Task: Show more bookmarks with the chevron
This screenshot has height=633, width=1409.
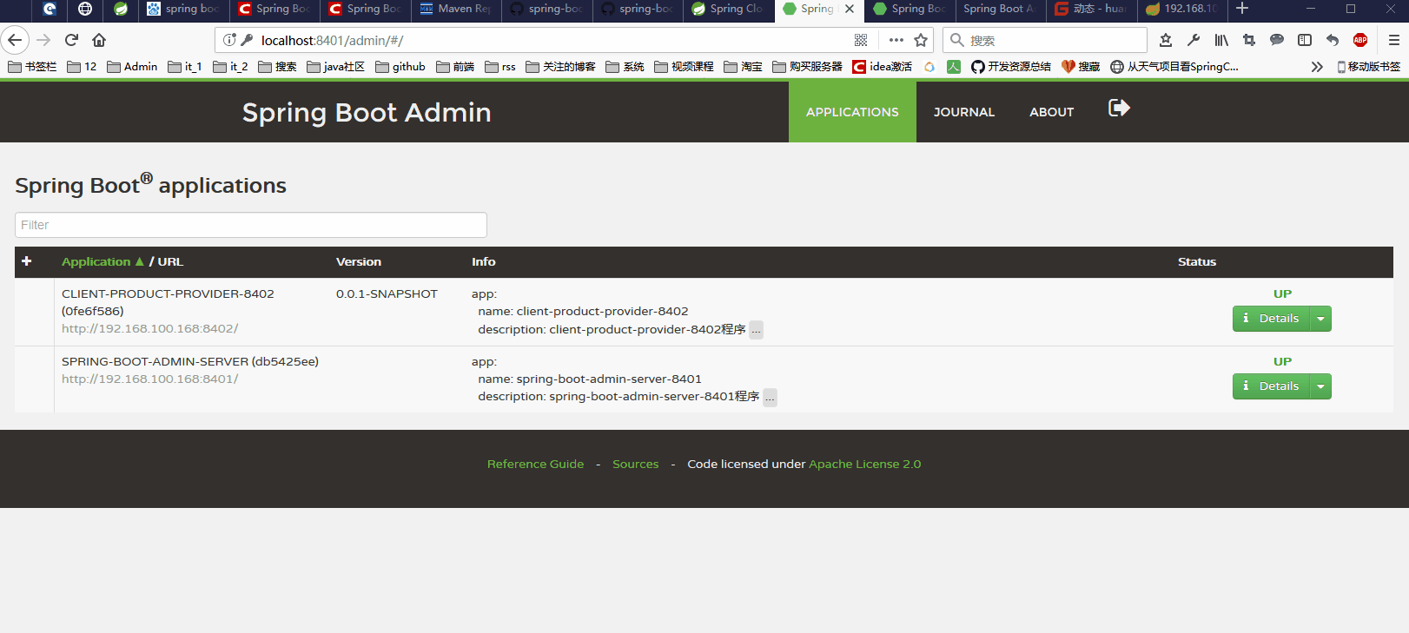Action: tap(1317, 67)
